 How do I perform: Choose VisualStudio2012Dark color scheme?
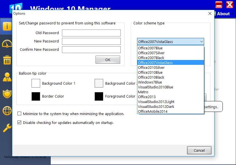point(171,106)
